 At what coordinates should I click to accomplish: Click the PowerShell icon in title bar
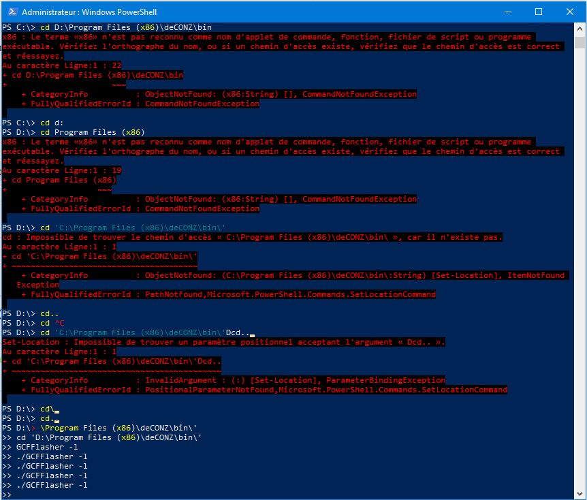[x=12, y=12]
